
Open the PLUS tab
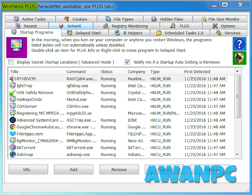(181, 26)
